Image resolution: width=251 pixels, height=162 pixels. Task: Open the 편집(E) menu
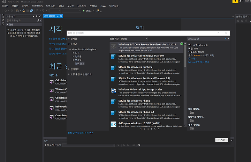(15, 6)
